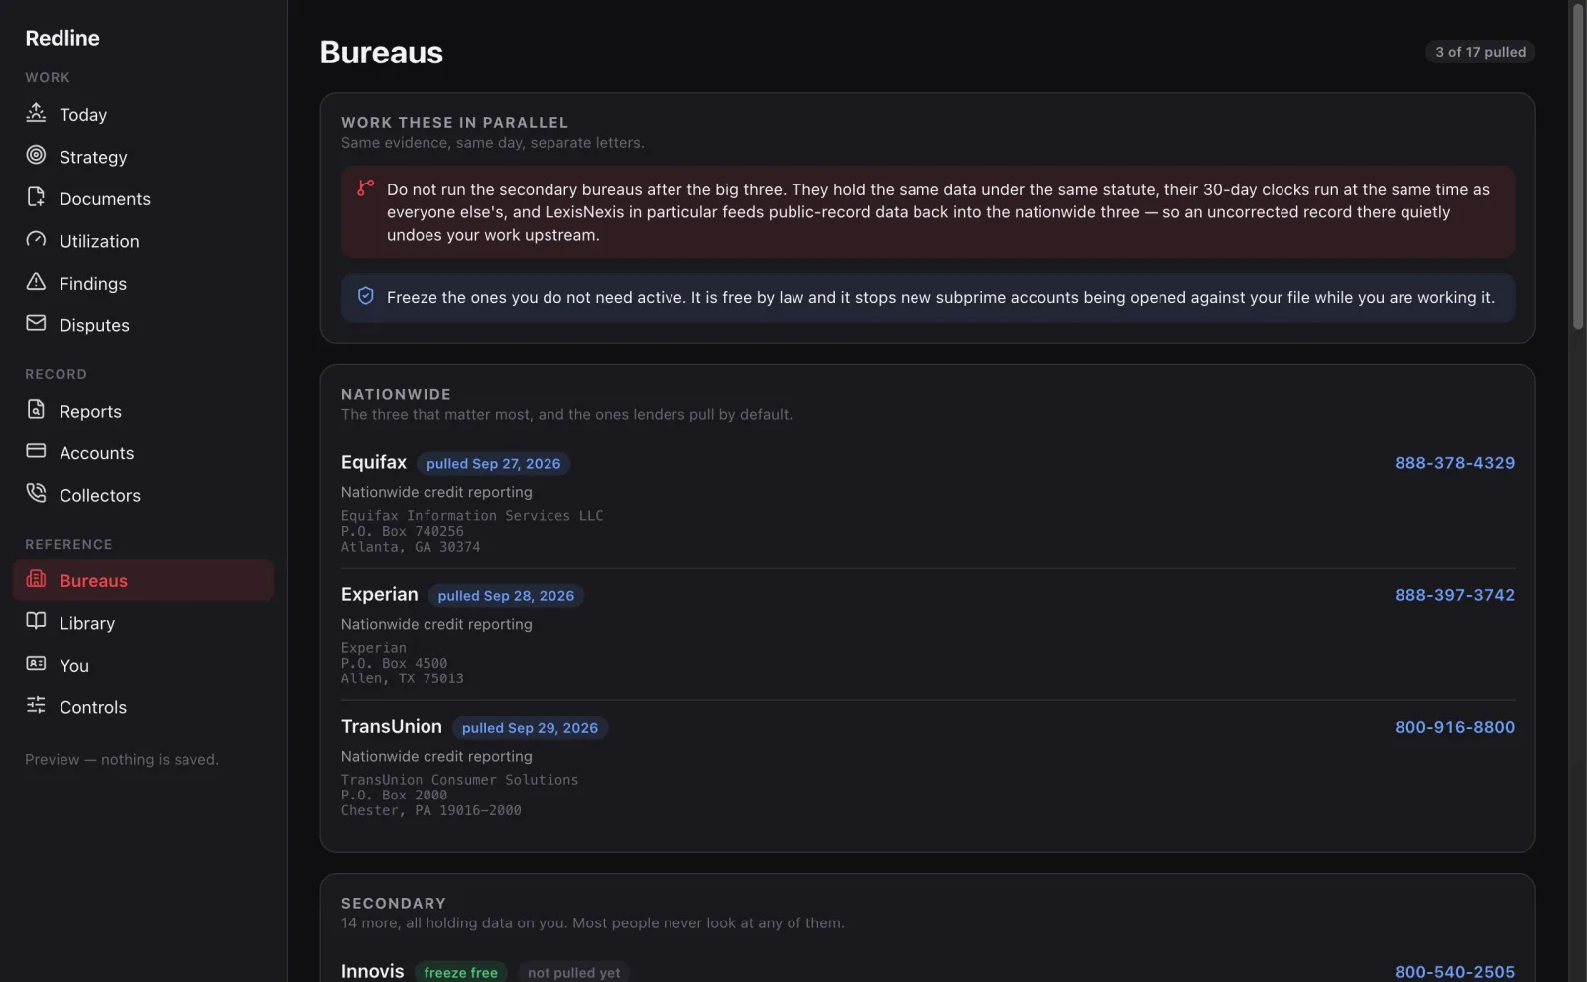
Task: Click the shield icon in freeze tip
Action: [x=365, y=296]
